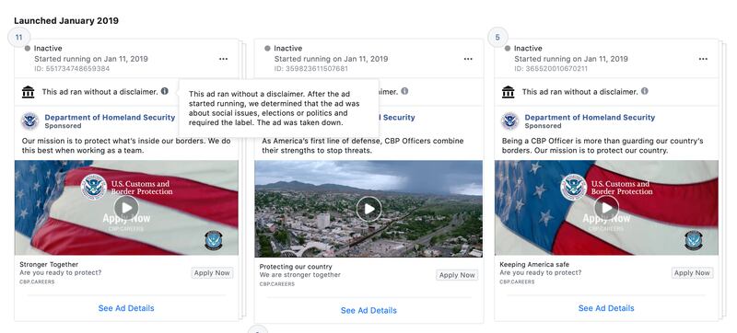Open Department of Homeland Security page on first ad
Image resolution: width=737 pixels, height=333 pixels.
110,117
